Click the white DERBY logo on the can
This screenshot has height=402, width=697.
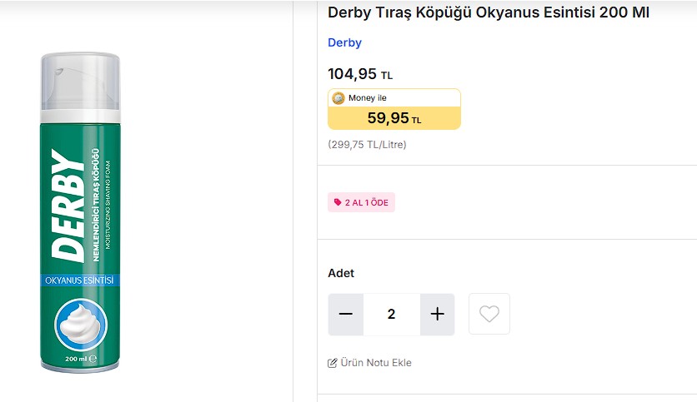point(67,204)
